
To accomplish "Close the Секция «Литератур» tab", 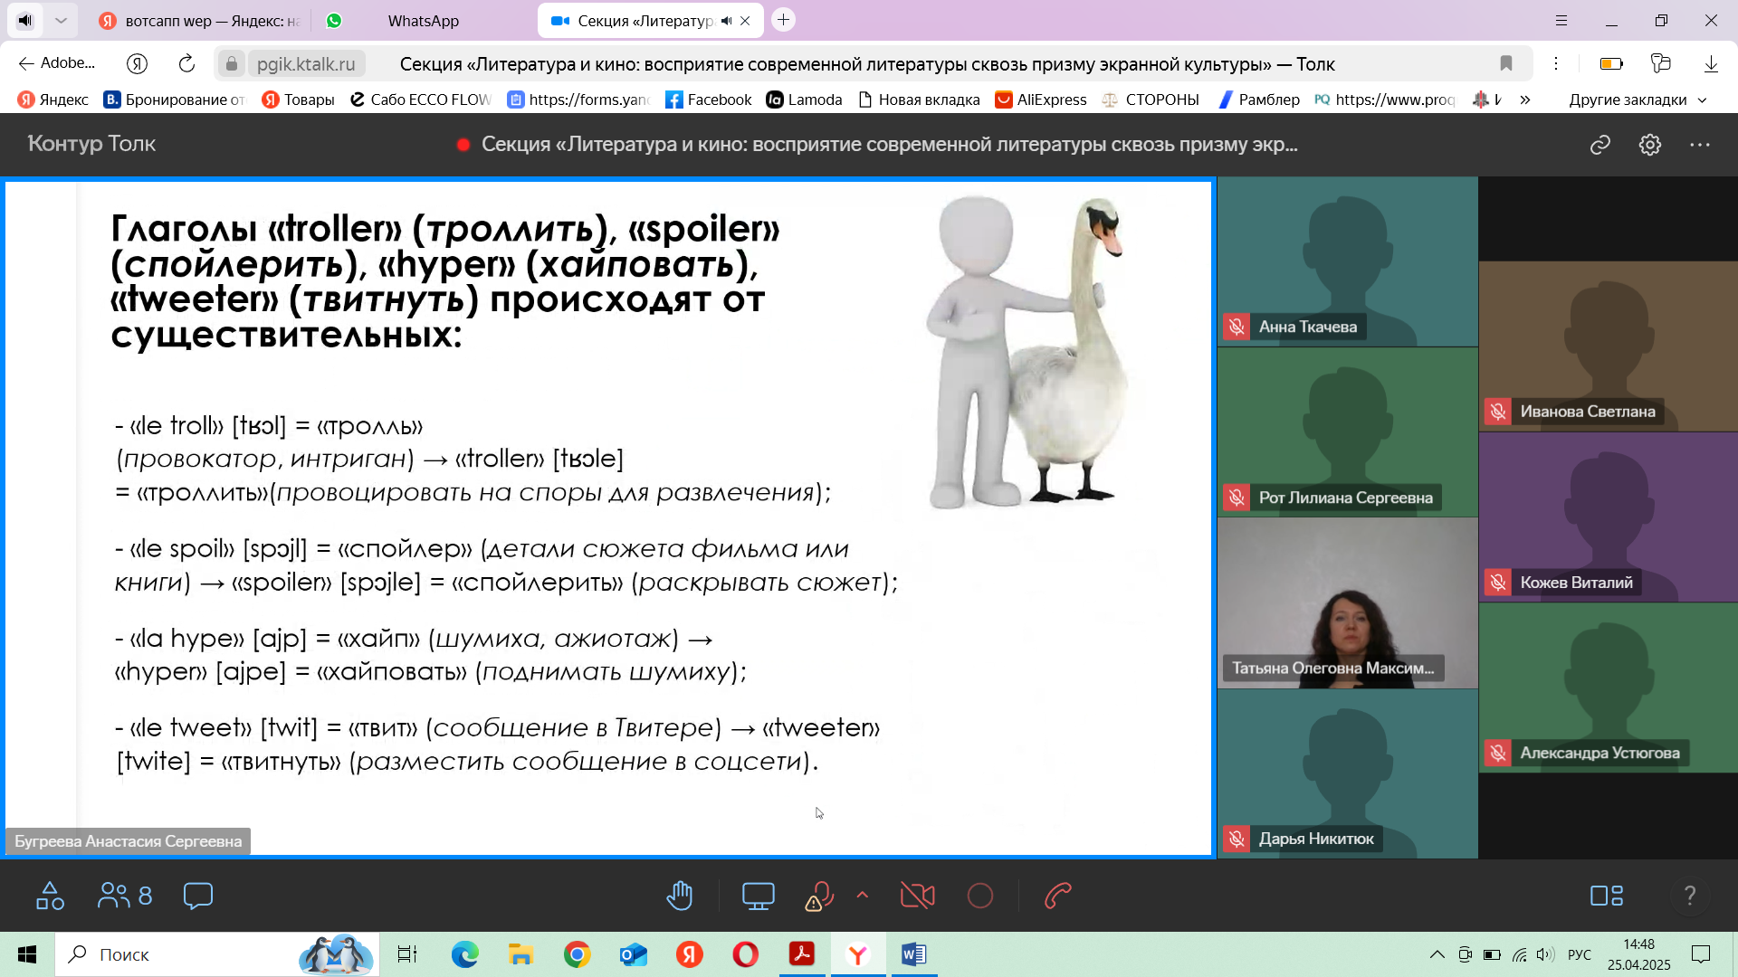I will [745, 21].
